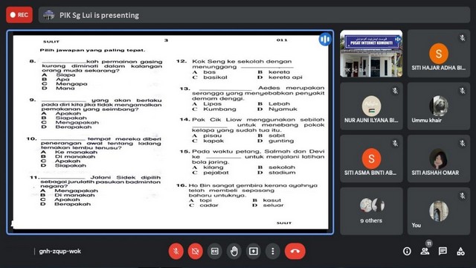Toggle closed captions button
This screenshot has width=476, height=268.
(215, 252)
